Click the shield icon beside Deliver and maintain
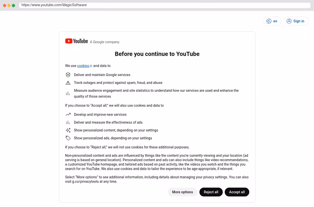This screenshot has height=207, width=314. [x=68, y=75]
